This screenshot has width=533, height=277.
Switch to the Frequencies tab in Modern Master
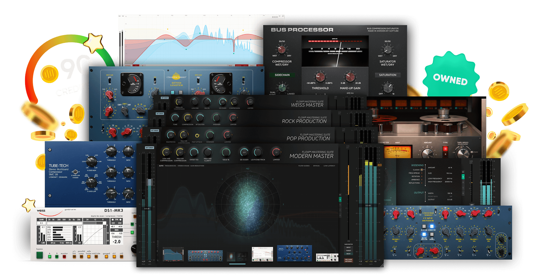[x=170, y=166]
